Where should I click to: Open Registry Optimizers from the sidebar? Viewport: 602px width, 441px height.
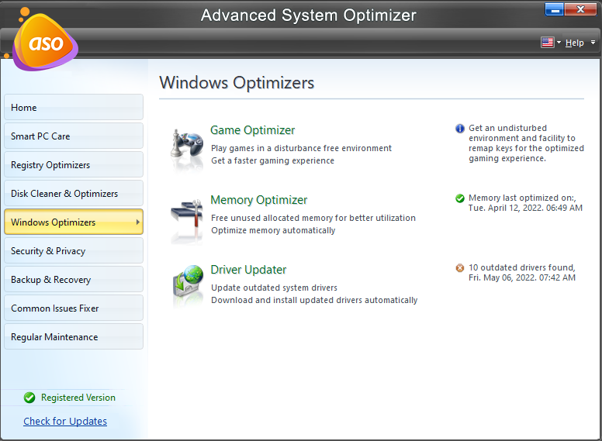[x=74, y=165]
